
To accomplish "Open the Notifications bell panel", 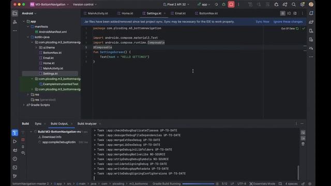I will [x=311, y=13].
